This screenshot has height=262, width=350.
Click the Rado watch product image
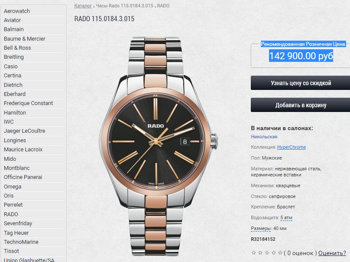(158, 147)
